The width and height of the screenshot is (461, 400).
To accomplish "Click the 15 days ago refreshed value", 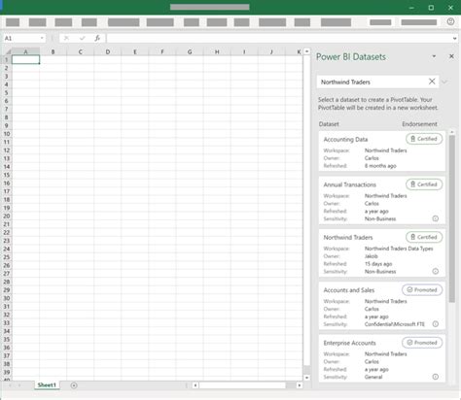I will 378,264.
